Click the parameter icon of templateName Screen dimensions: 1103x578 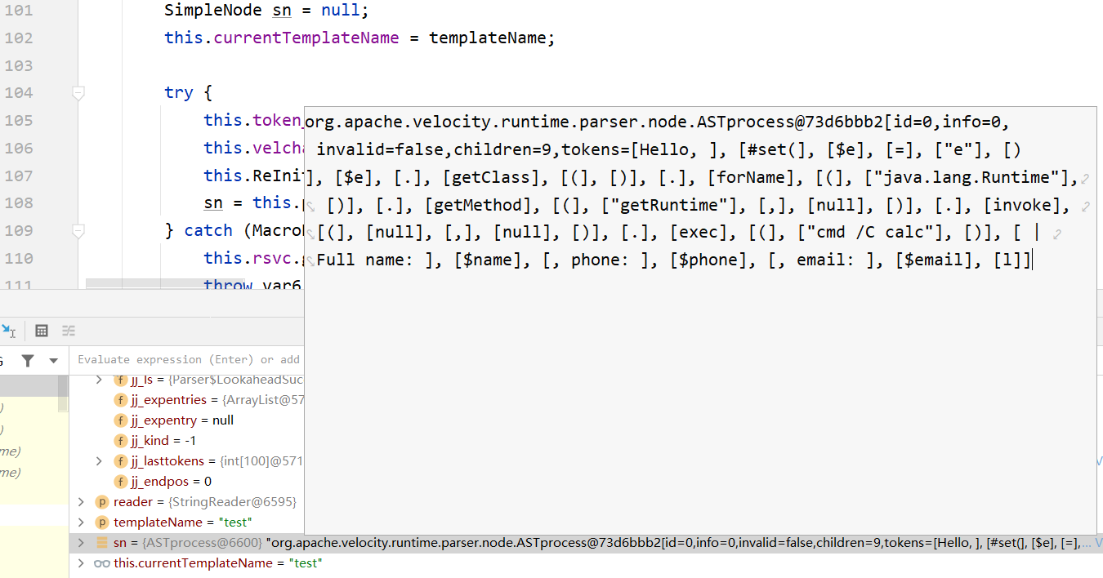coord(102,522)
